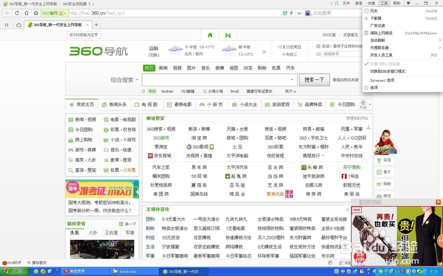Go to the browser home page icon
The image size is (443, 276).
coord(26,13)
